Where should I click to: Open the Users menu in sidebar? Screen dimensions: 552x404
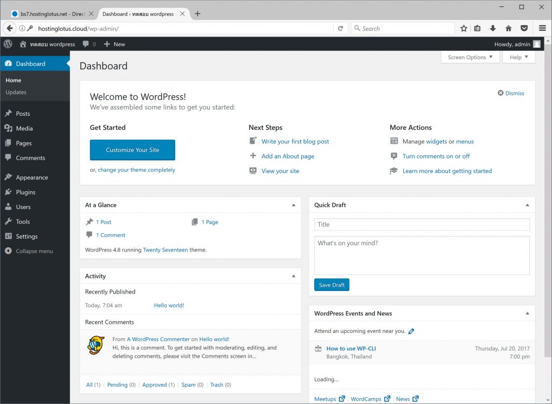(35, 207)
